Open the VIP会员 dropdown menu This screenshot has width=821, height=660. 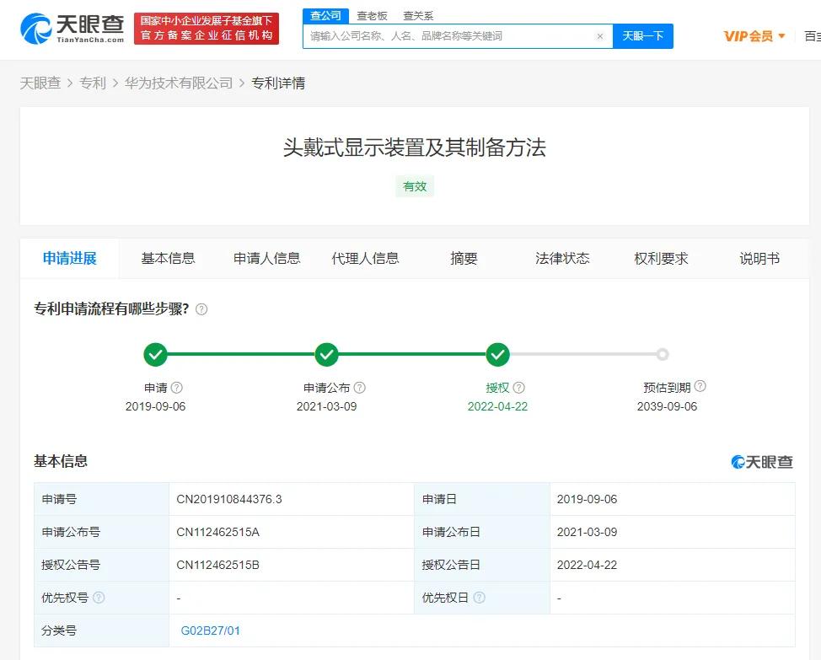coord(754,36)
